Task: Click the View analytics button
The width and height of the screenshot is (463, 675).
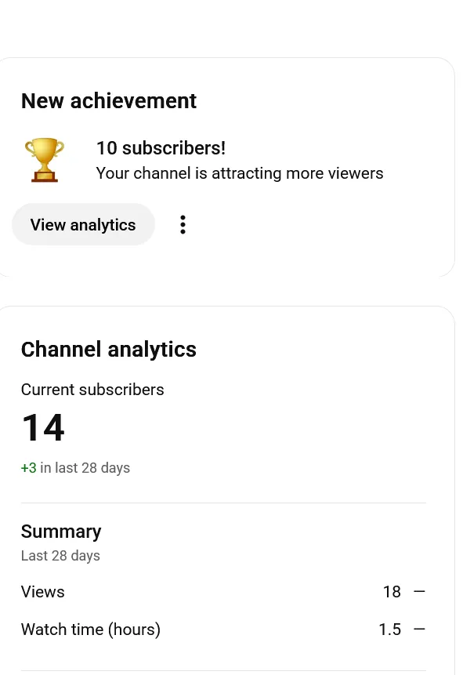Action: pyautogui.click(x=83, y=225)
